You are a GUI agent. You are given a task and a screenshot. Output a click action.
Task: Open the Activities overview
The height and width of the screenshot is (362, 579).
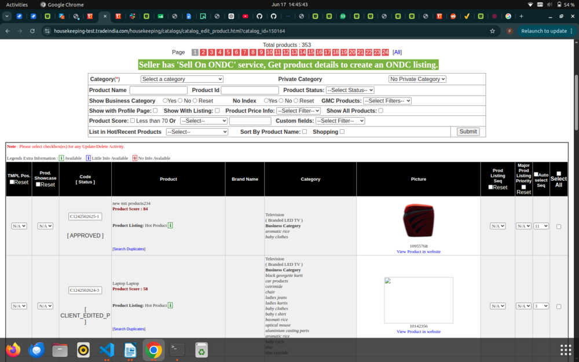17,5
